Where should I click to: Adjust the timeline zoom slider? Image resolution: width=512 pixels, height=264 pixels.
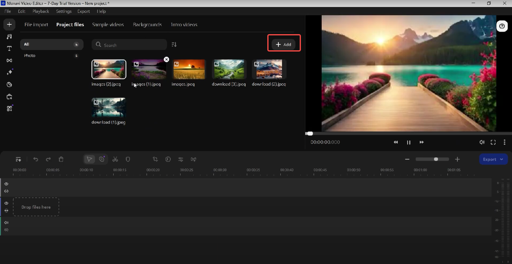click(x=432, y=159)
